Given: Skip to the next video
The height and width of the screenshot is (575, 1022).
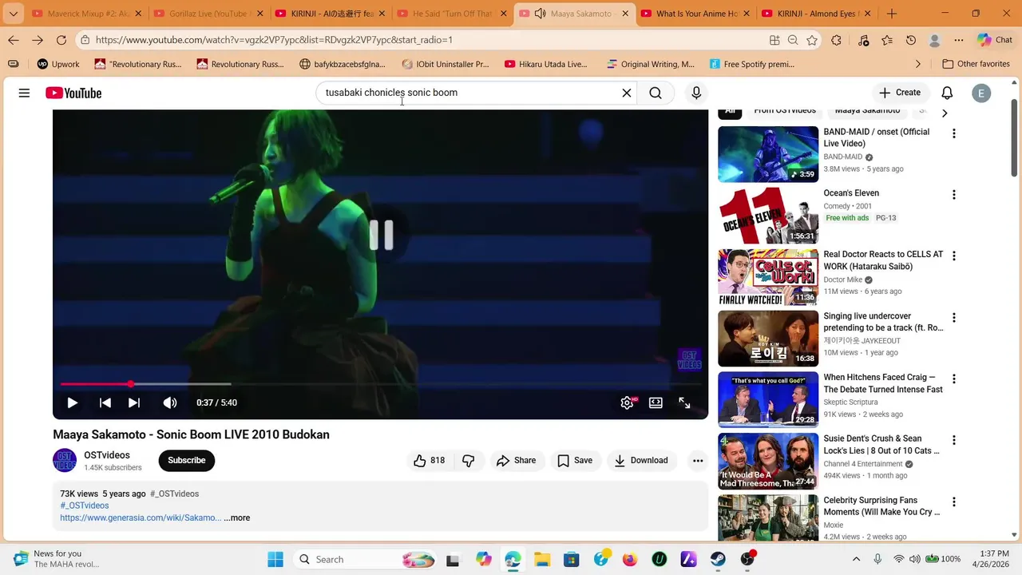Looking at the screenshot, I should point(134,402).
